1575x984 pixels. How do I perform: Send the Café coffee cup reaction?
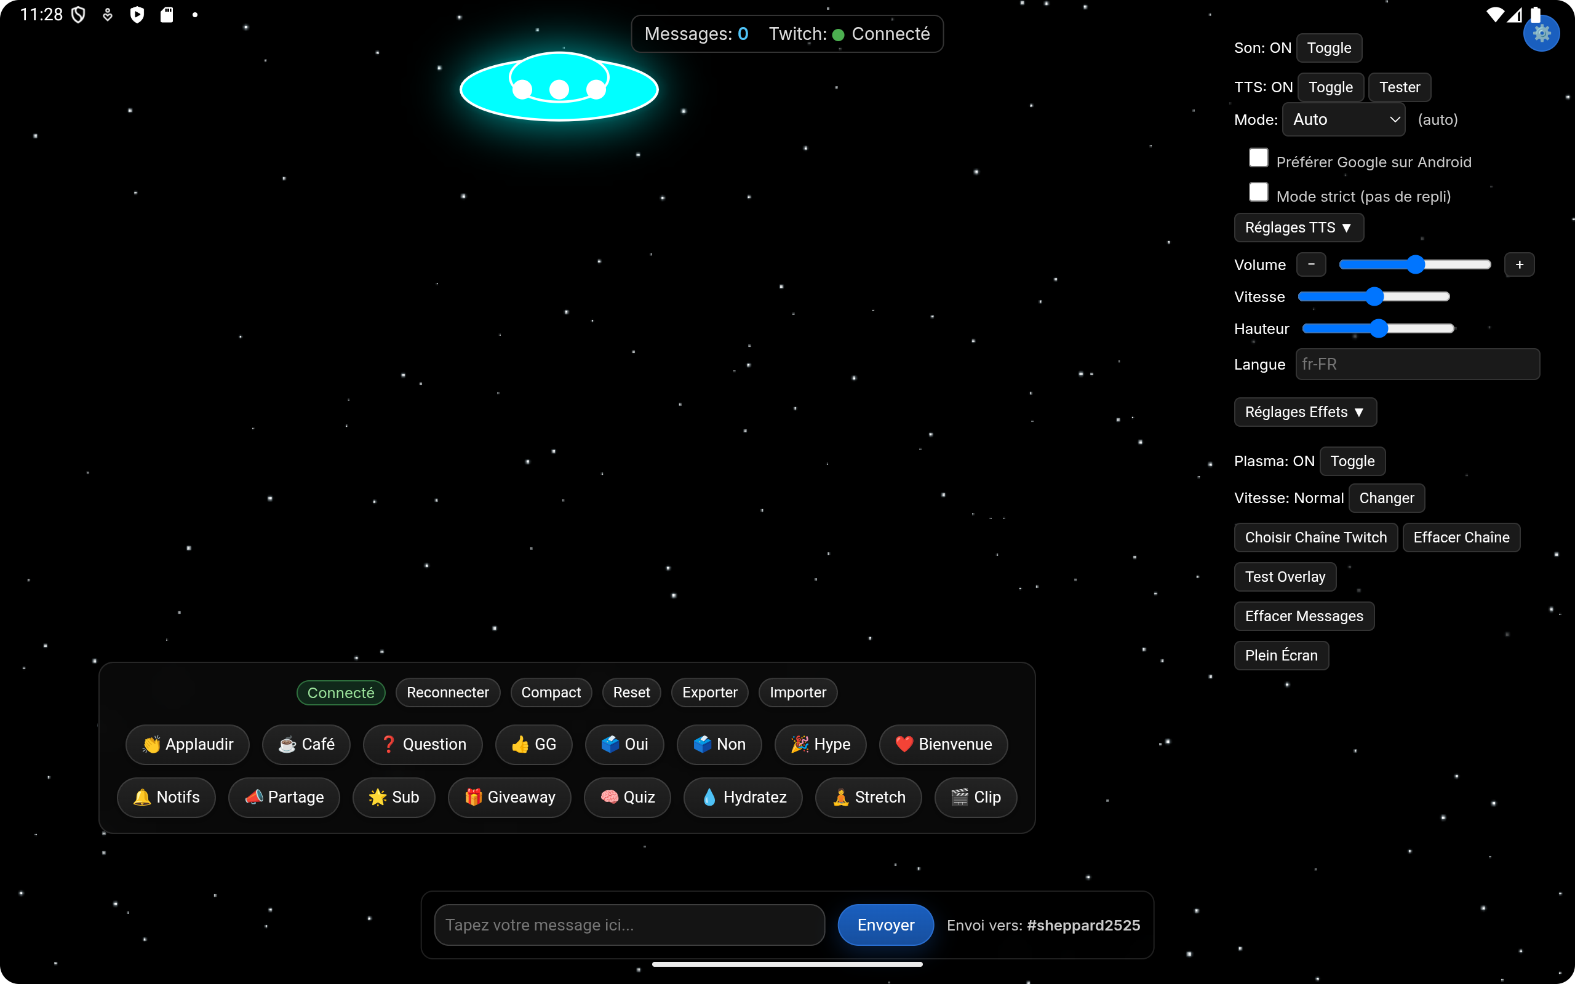pyautogui.click(x=306, y=744)
